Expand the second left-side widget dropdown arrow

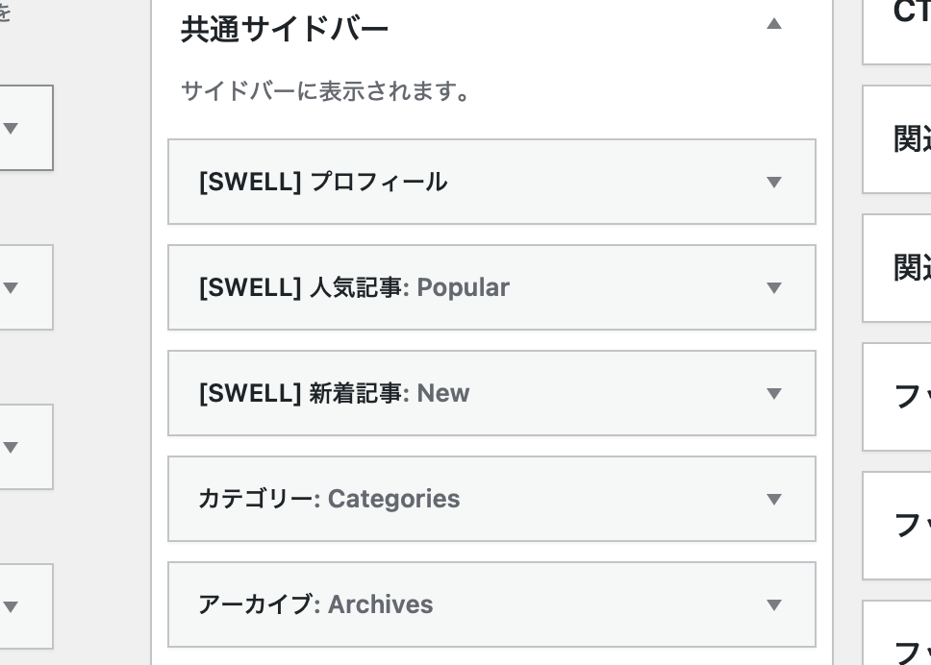12,287
